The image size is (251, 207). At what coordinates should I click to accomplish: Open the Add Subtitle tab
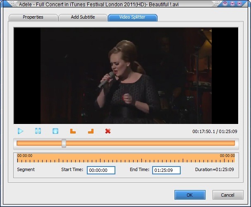(83, 17)
